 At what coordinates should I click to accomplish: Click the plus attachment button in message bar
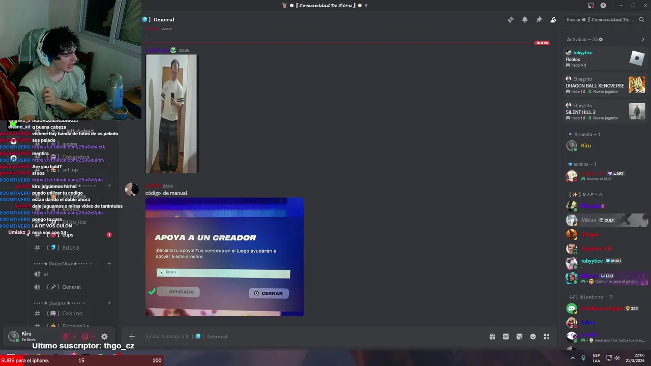tap(132, 337)
